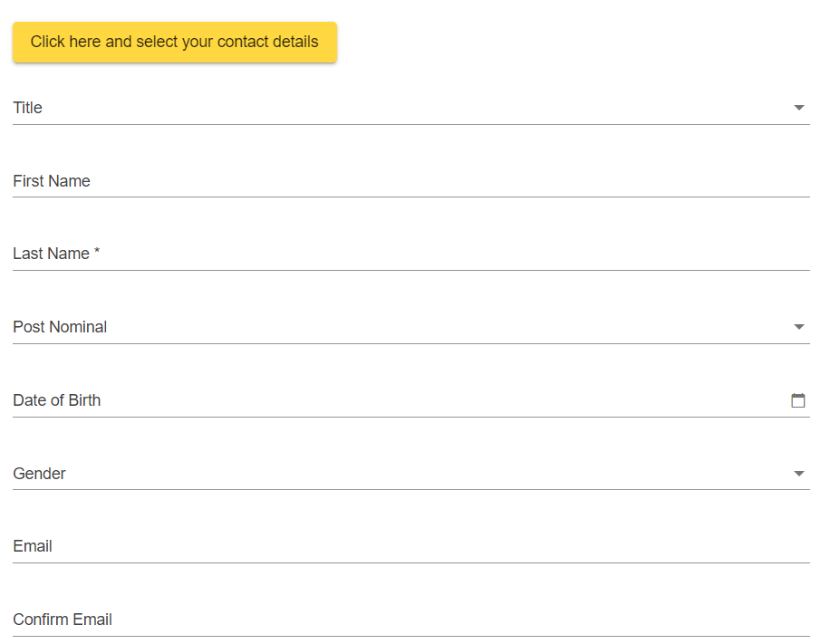Open the Gender dropdown arrow
Viewport: 821px width, 644px height.
pyautogui.click(x=799, y=474)
